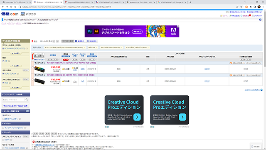
Task: Switch to detailed display view icon
Action: click(x=92, y=41)
